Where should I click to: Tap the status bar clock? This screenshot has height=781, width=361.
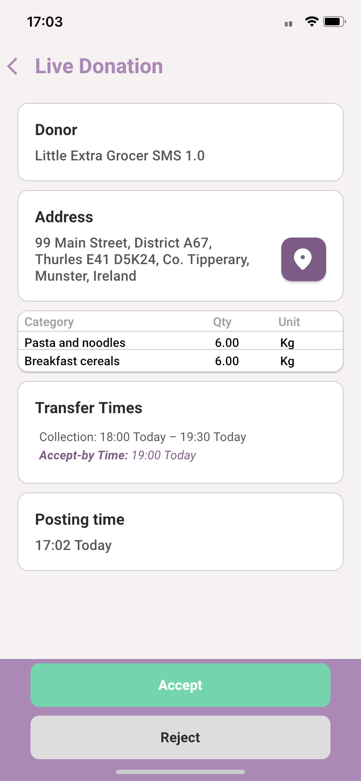[45, 22]
